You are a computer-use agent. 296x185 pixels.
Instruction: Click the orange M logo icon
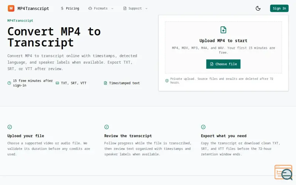[11, 8]
